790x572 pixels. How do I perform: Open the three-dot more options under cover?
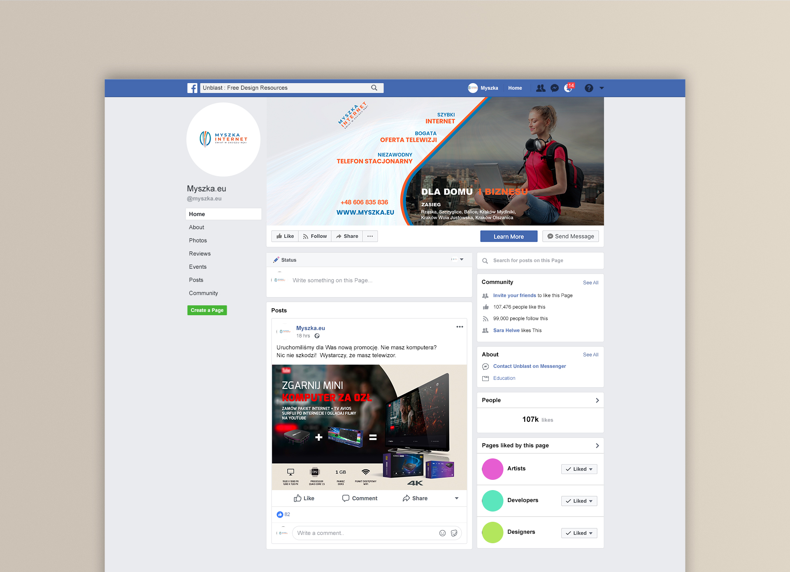point(370,236)
